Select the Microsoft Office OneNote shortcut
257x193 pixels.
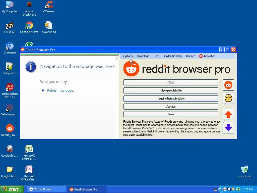click(29, 173)
